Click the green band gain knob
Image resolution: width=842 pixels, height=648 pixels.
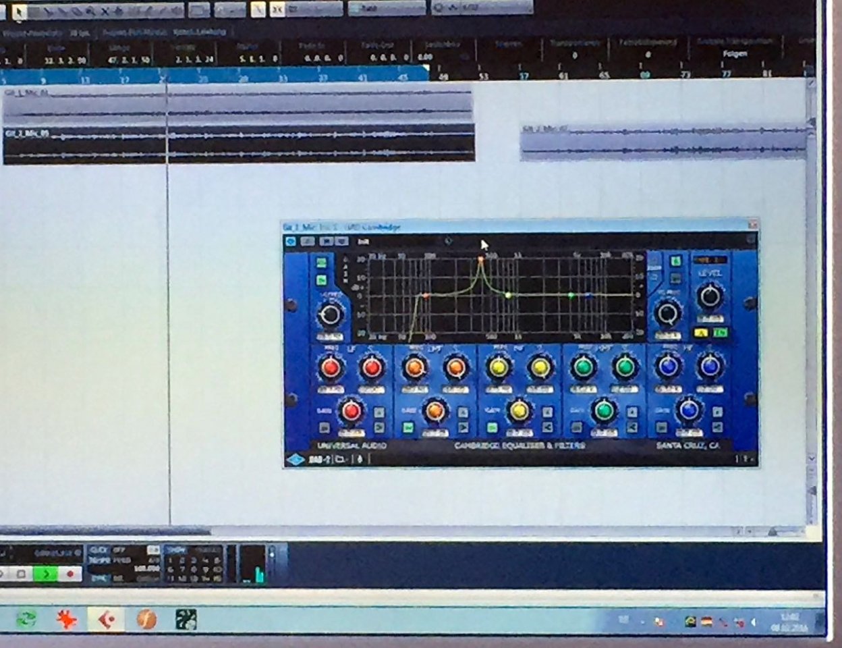click(x=604, y=410)
